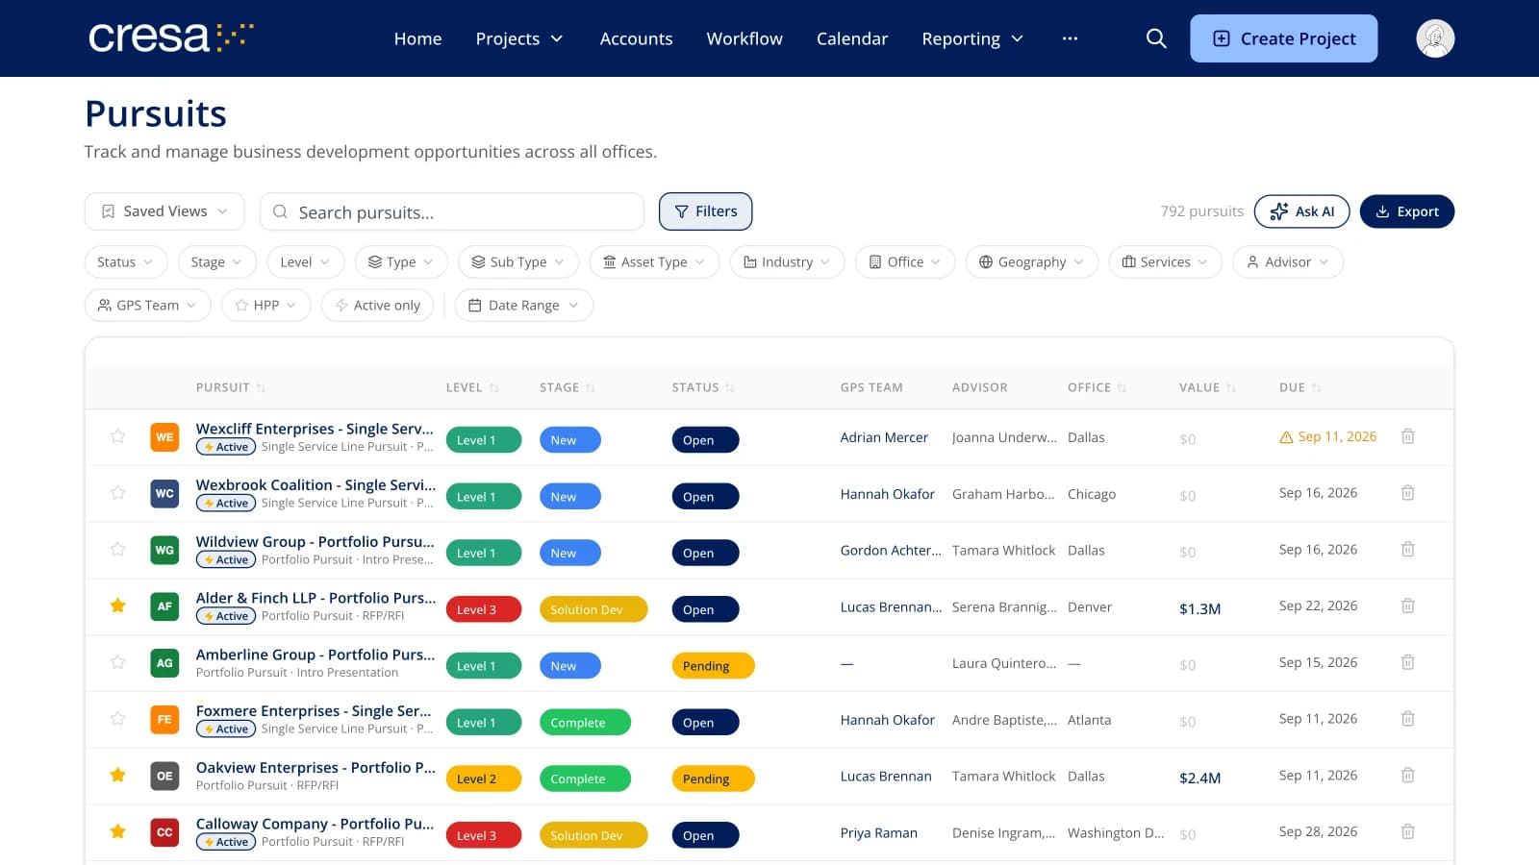
Task: Open the Oakview Enterprises pursuit link
Action: [x=315, y=767]
